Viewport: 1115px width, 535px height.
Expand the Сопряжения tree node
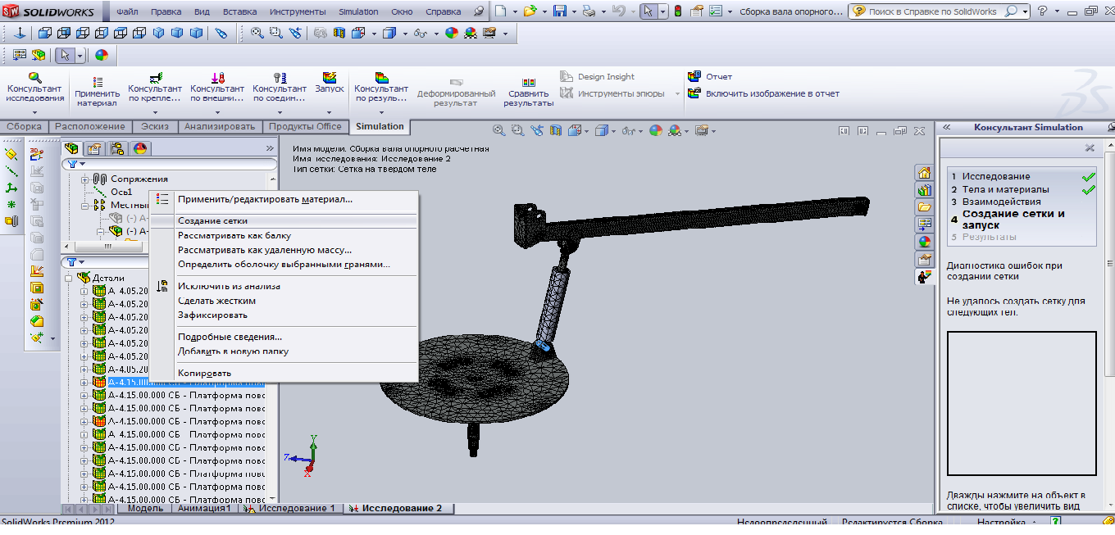coord(85,179)
